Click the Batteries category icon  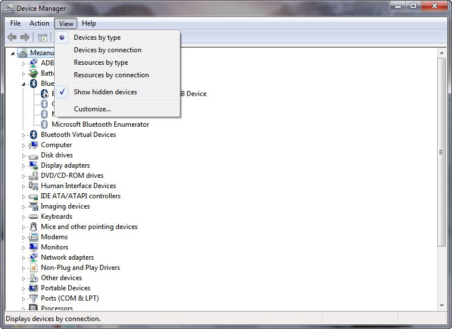point(34,73)
